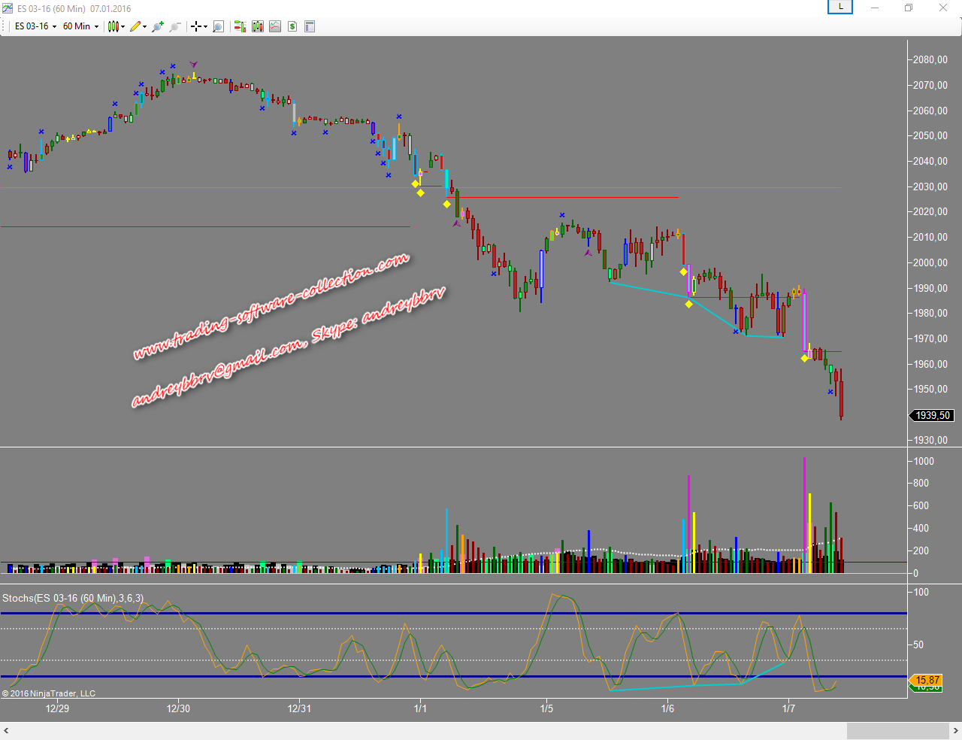Click the zoom frame magnifier icon
962x740 pixels.
coord(218,26)
